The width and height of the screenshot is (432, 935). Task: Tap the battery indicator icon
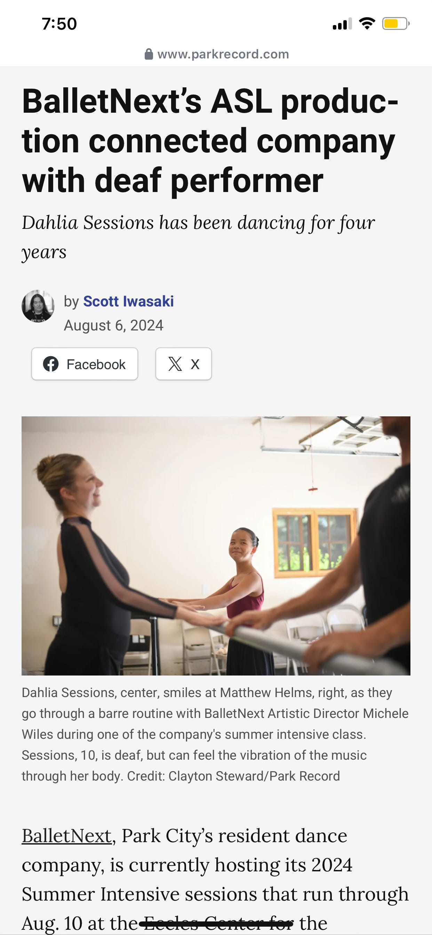click(x=396, y=24)
